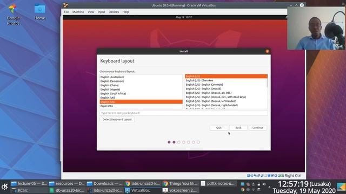Click Detect Keyboard Layout button
Screen dimensions: 346x194
pos(117,120)
